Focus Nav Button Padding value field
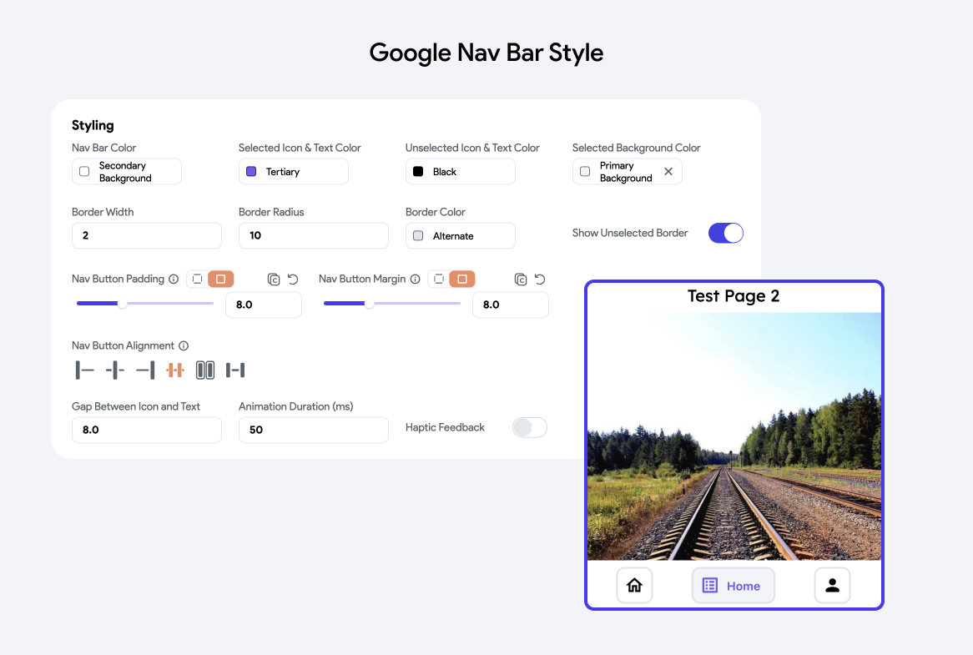The width and height of the screenshot is (973, 655). [x=264, y=305]
